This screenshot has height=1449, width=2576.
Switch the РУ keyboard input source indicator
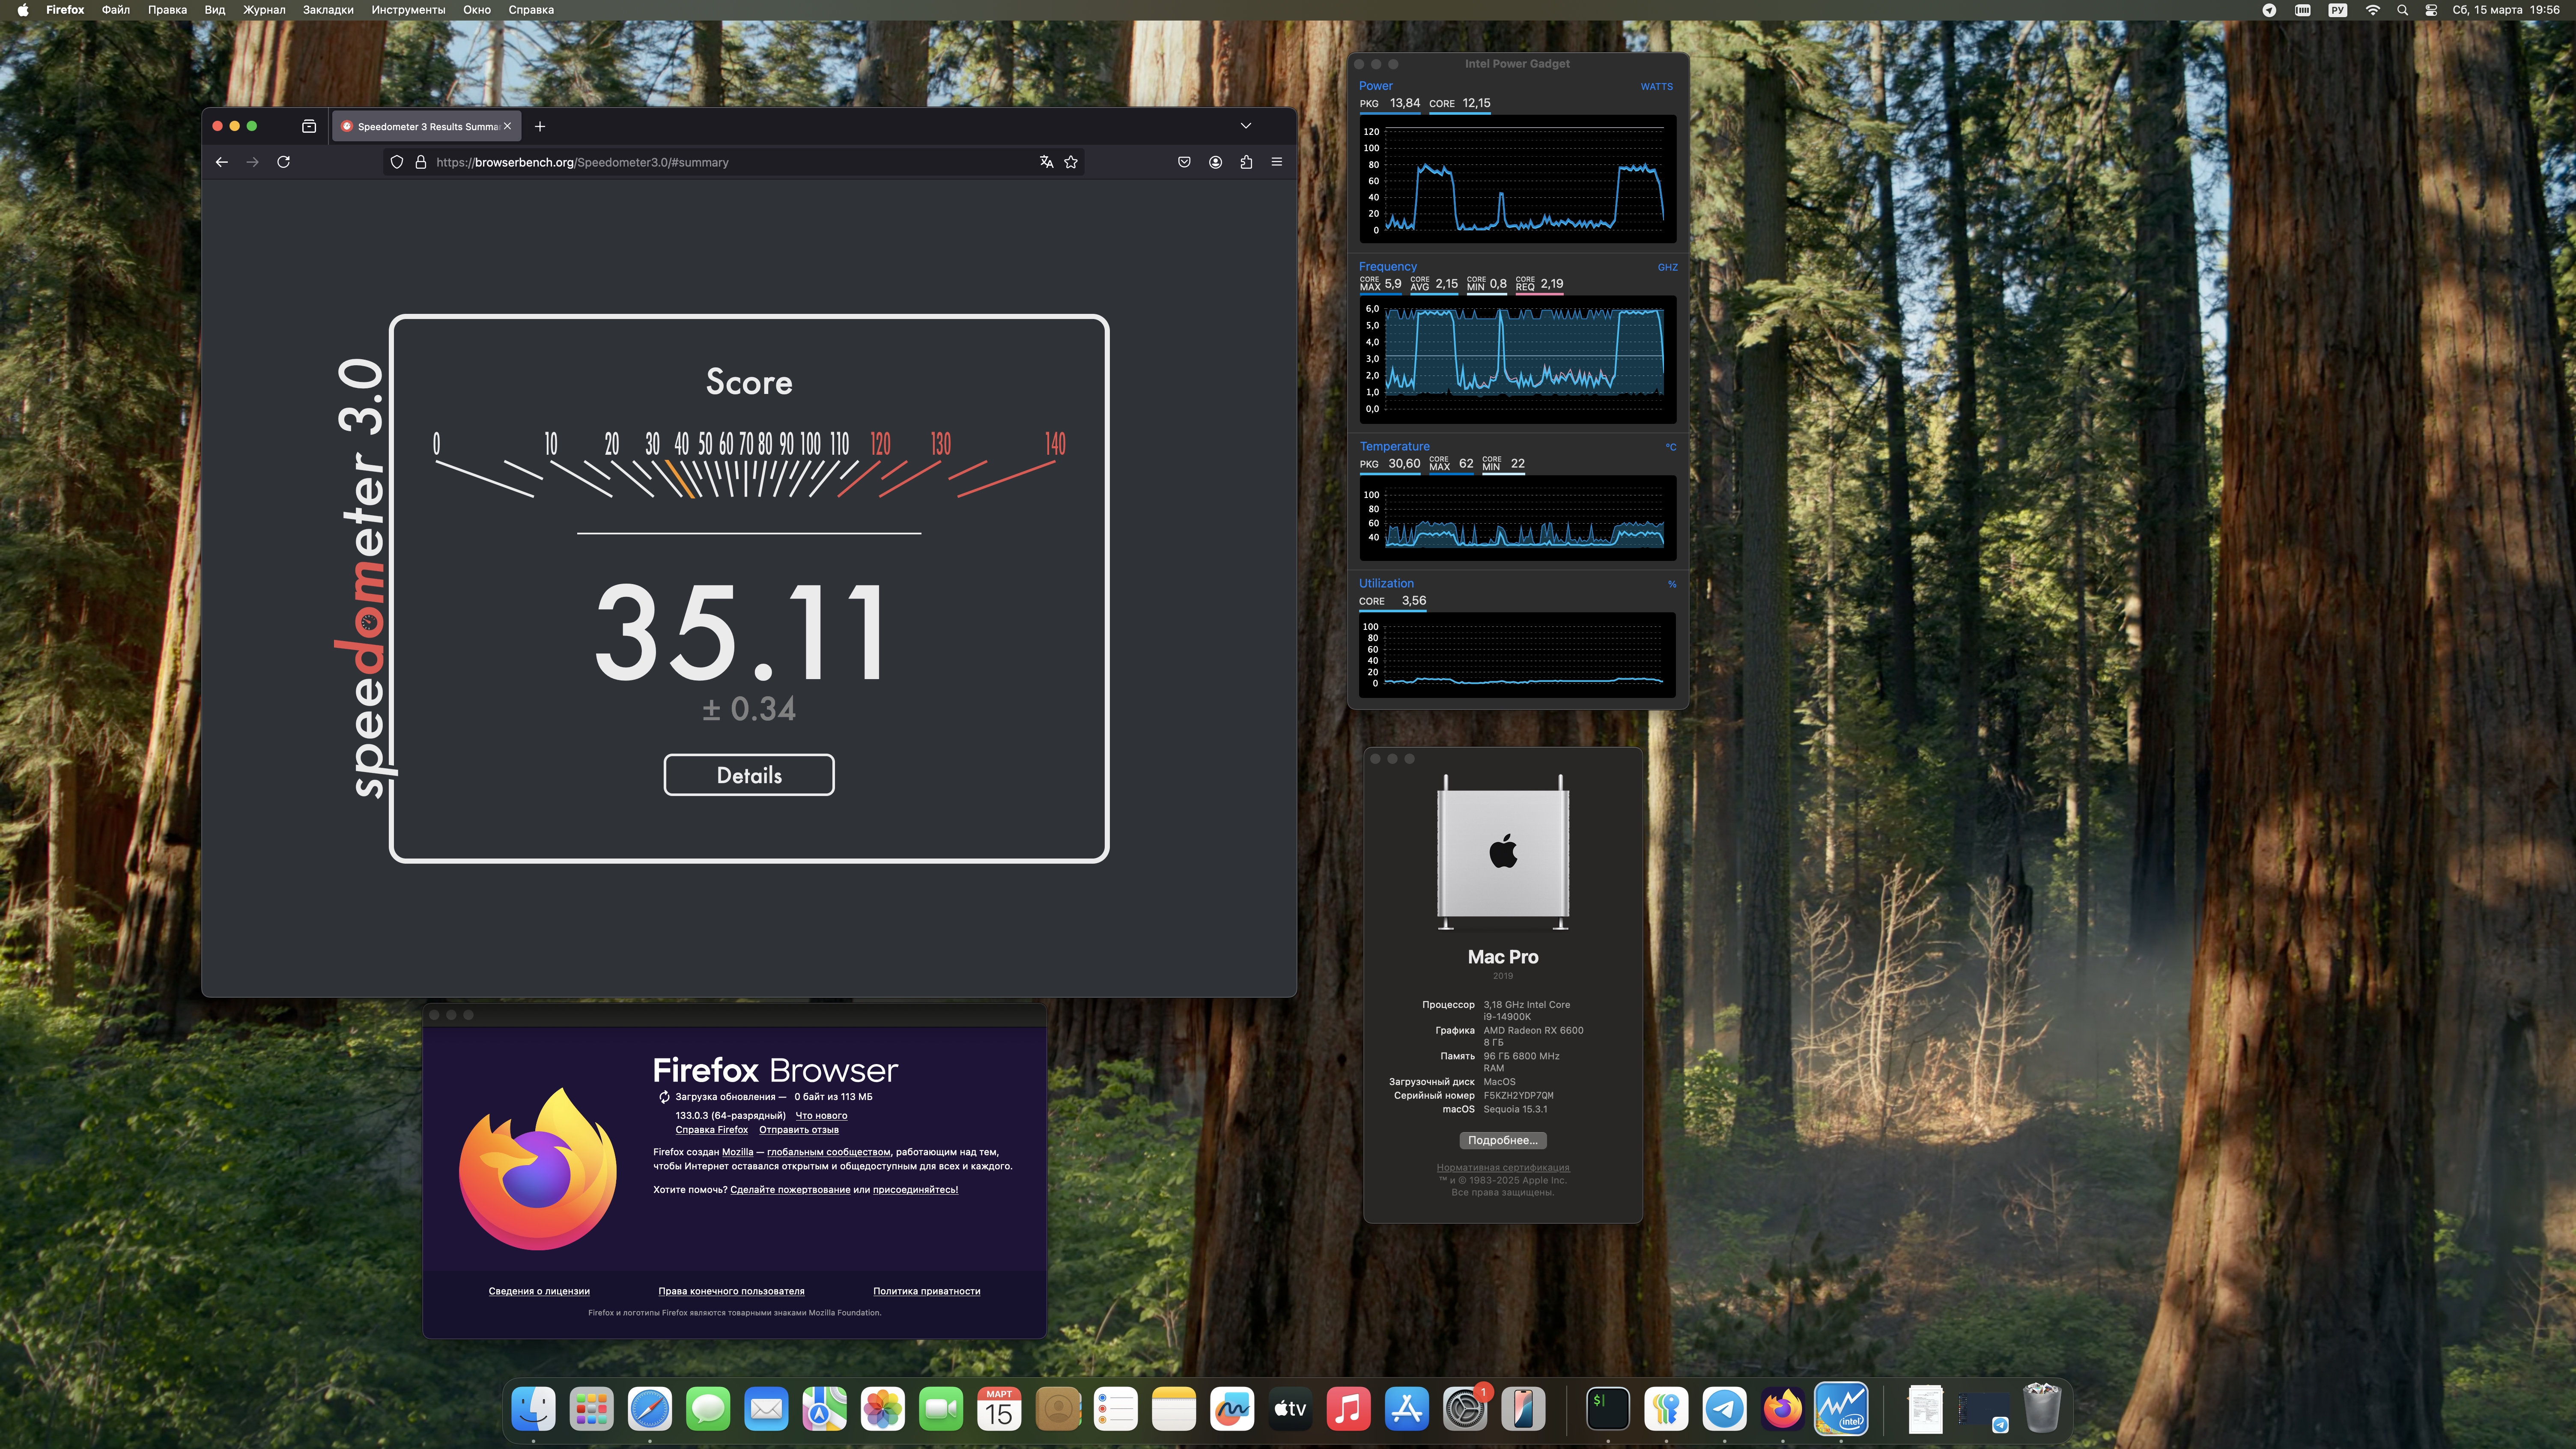pos(2337,10)
